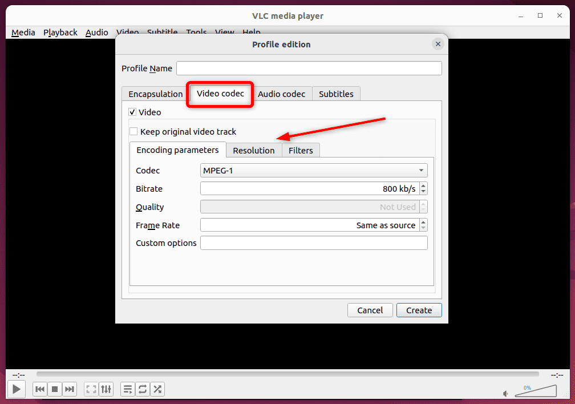Screen dimensions: 575x404
Task: Close the Profile edition dialog
Action: pyautogui.click(x=438, y=44)
